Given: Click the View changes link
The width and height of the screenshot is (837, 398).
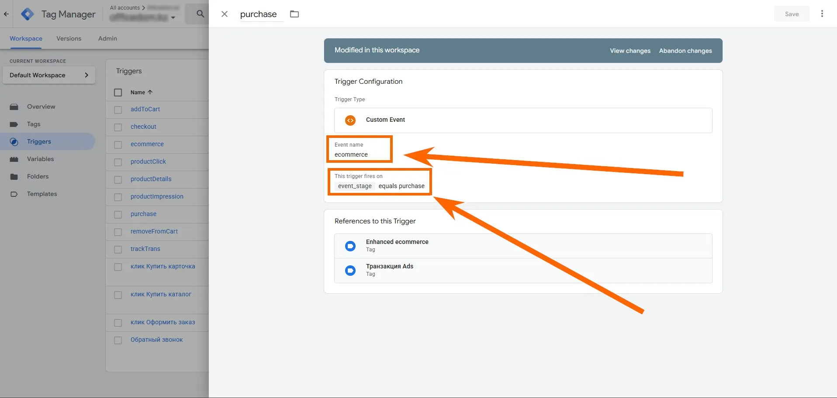Looking at the screenshot, I should pyautogui.click(x=630, y=51).
